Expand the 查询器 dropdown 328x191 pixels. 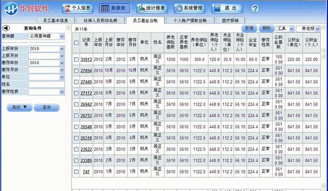[x=62, y=36]
